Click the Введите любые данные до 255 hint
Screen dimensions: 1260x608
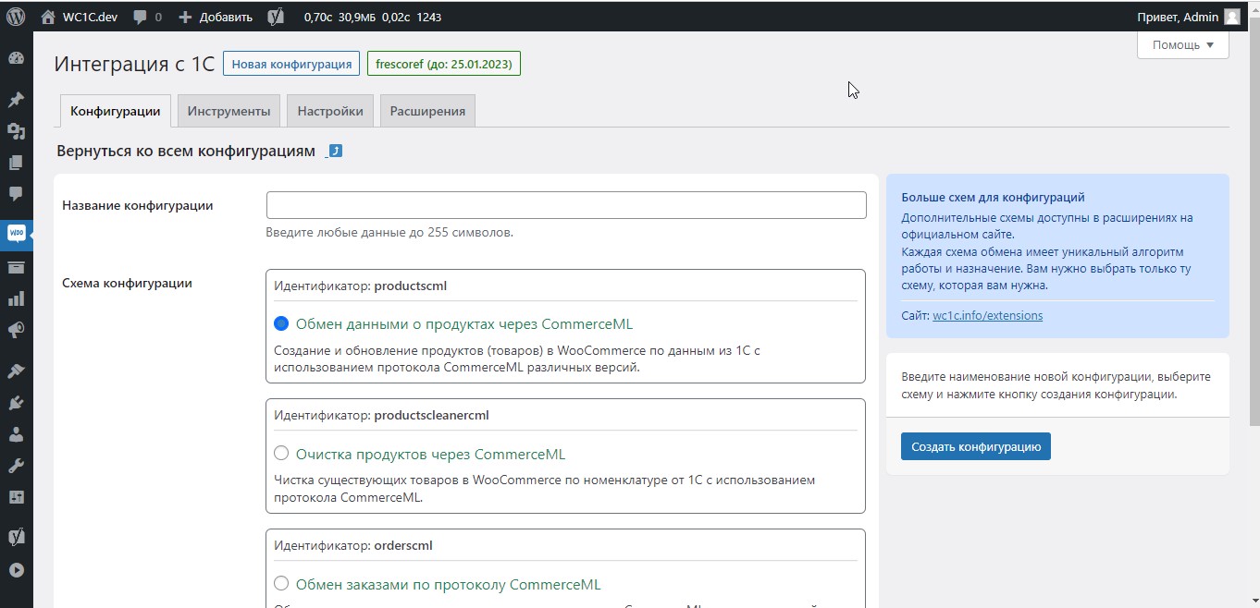(x=389, y=232)
